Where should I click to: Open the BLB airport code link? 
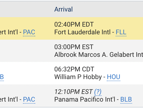[126, 100]
